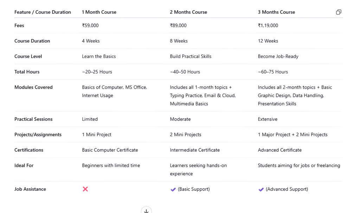360x213 pixels.
Task: Click the 'Feature / Course Duration' header
Action: pos(43,12)
